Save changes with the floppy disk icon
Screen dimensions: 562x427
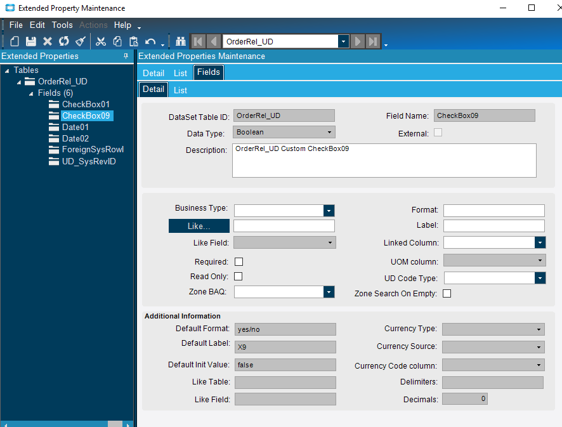pos(31,42)
